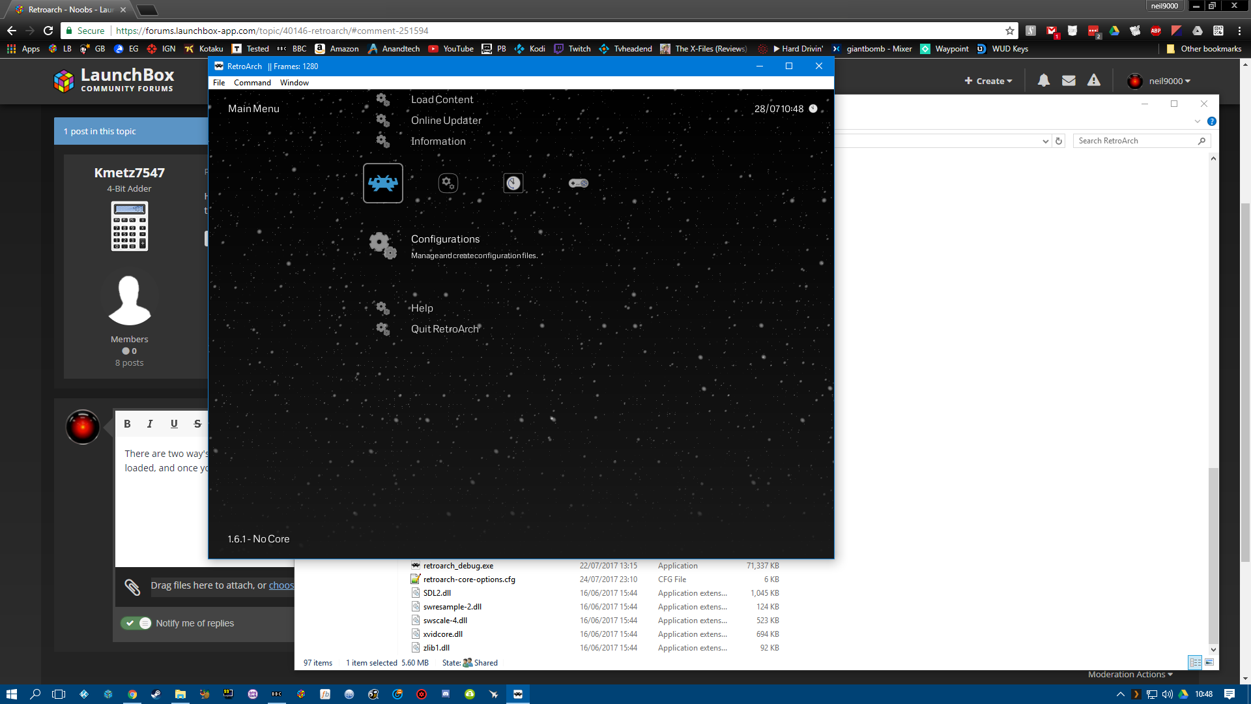Click the Chrome address bar URL
Viewport: 1251px width, 704px height.
(272, 31)
